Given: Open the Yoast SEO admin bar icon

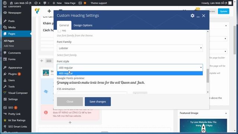Looking at the screenshot, I should pyautogui.click(x=80, y=3).
